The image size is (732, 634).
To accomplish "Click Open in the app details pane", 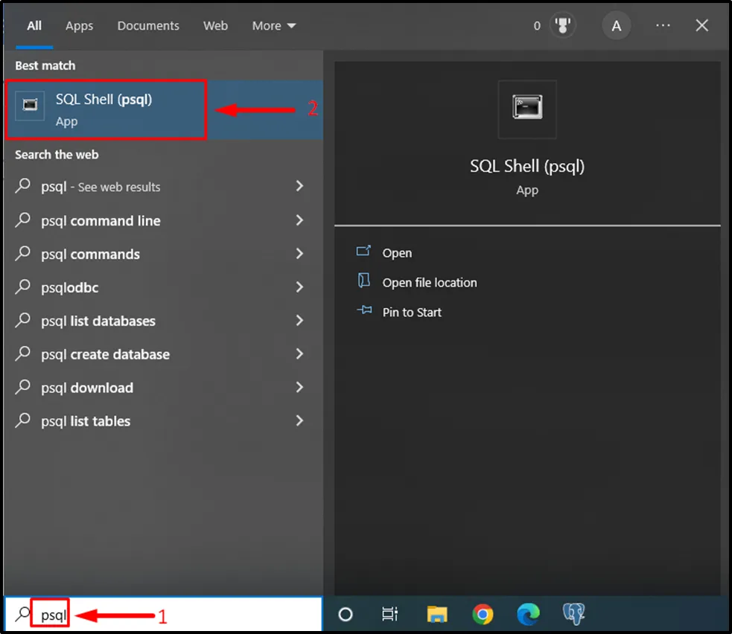I will coord(397,253).
